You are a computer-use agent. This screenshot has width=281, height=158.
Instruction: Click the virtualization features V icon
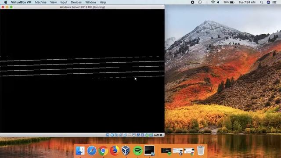pyautogui.click(x=142, y=135)
